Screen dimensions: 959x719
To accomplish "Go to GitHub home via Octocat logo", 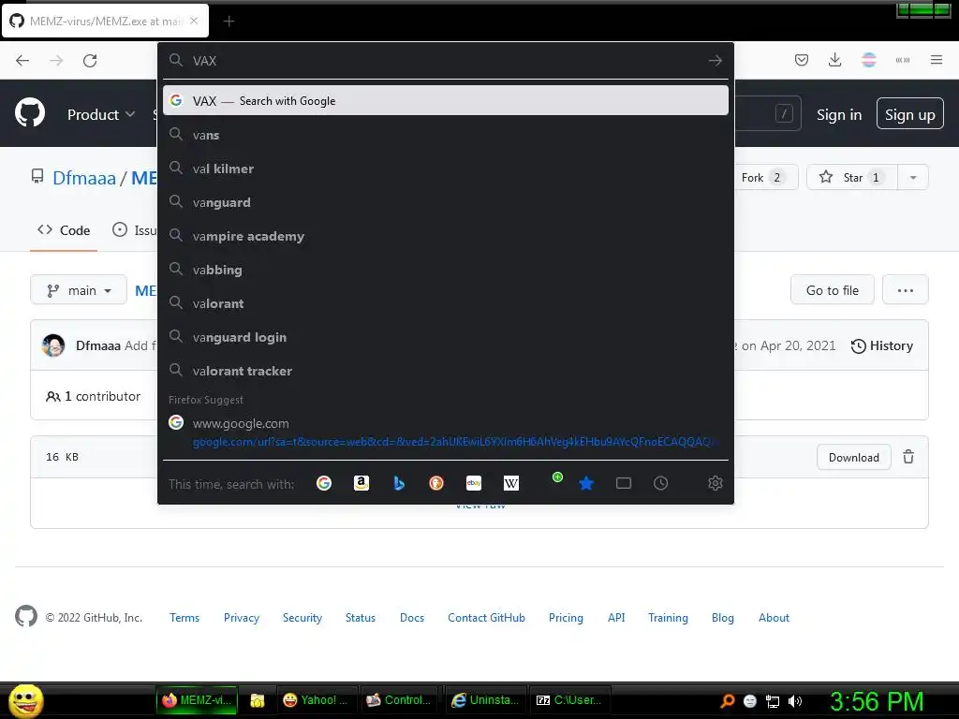I will click(30, 113).
